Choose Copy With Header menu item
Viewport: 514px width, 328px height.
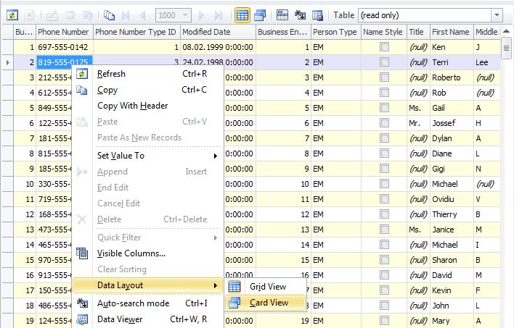147,106
